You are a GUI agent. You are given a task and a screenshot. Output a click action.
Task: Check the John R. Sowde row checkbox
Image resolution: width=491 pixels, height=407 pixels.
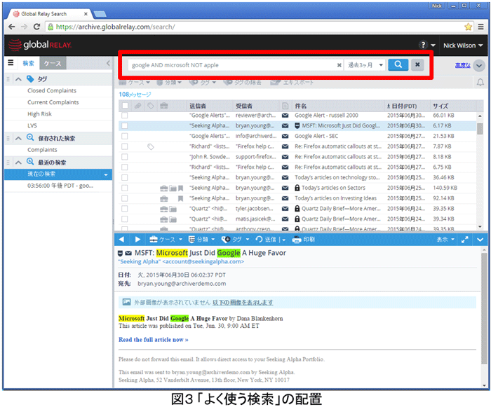pos(125,157)
